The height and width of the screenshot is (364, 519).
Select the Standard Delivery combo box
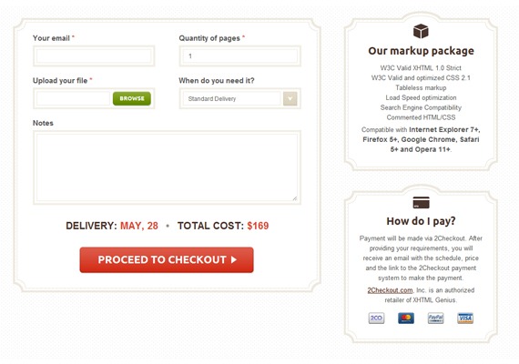[240, 98]
